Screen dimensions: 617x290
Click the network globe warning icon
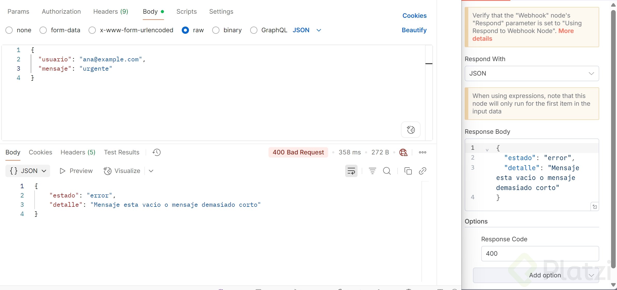coord(403,152)
